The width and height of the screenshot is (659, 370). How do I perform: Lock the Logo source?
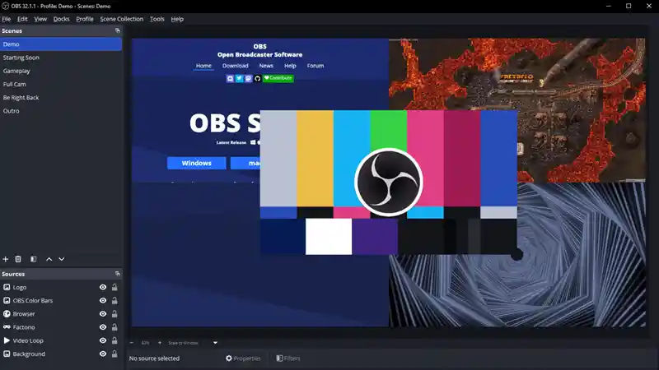(x=115, y=287)
